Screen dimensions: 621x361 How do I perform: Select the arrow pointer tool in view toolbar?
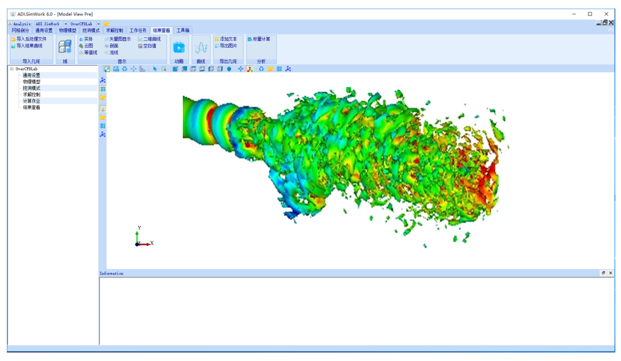click(155, 69)
